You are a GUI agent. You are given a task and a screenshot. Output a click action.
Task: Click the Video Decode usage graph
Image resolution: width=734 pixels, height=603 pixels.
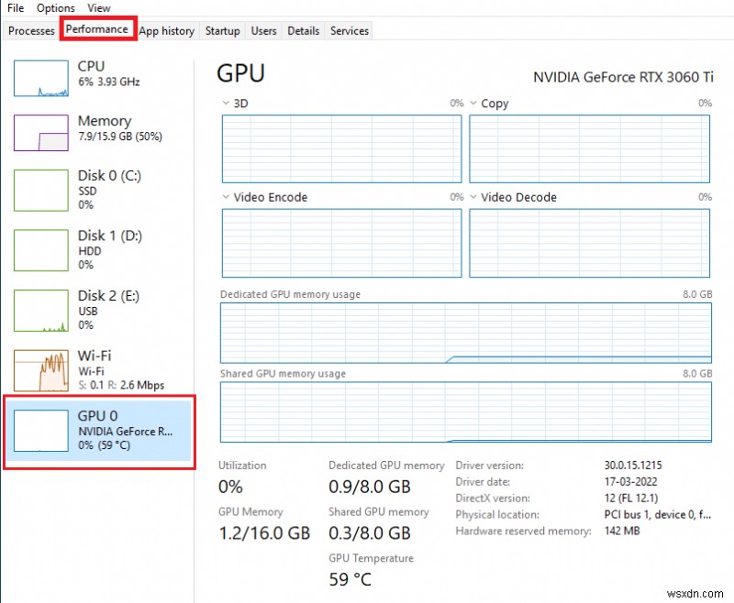pos(590,243)
